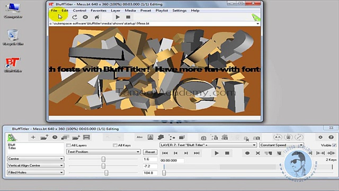Click the Reset button
339x191 pixels.
150,152
